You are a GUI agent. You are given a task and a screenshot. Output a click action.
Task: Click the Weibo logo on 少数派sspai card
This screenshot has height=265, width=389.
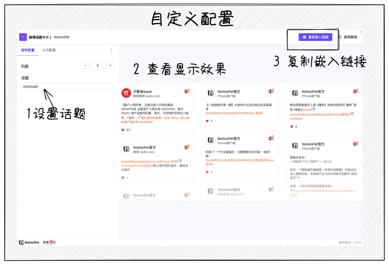coord(187,91)
